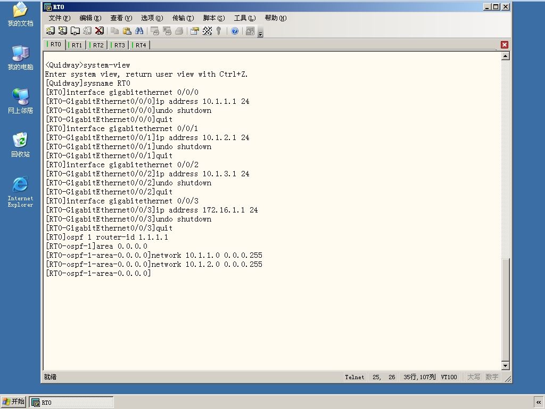Open the 脚本(S) menu
This screenshot has height=409, width=545.
coord(214,18)
